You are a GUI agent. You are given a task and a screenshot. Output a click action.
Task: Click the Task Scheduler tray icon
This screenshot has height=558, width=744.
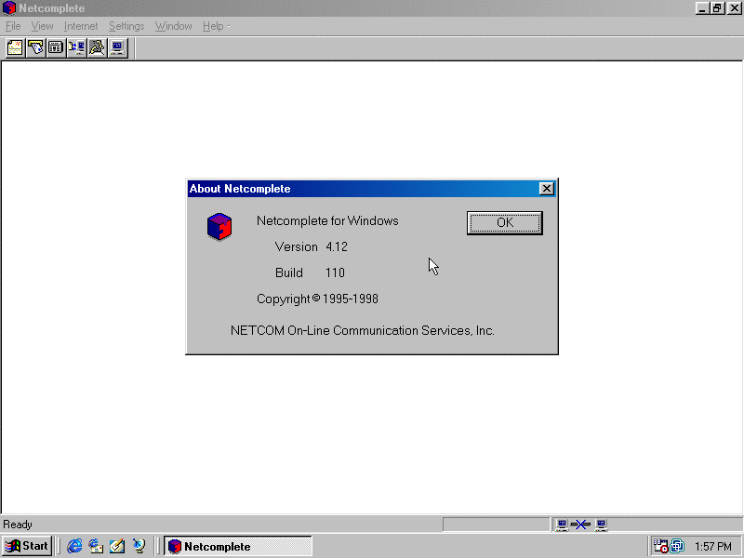pyautogui.click(x=661, y=546)
